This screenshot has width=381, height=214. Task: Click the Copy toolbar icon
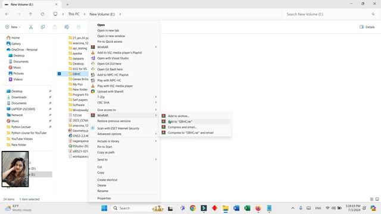(43, 27)
